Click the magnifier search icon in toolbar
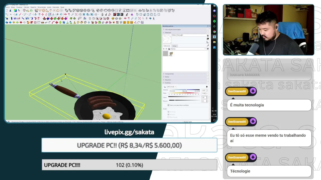 [7, 14]
